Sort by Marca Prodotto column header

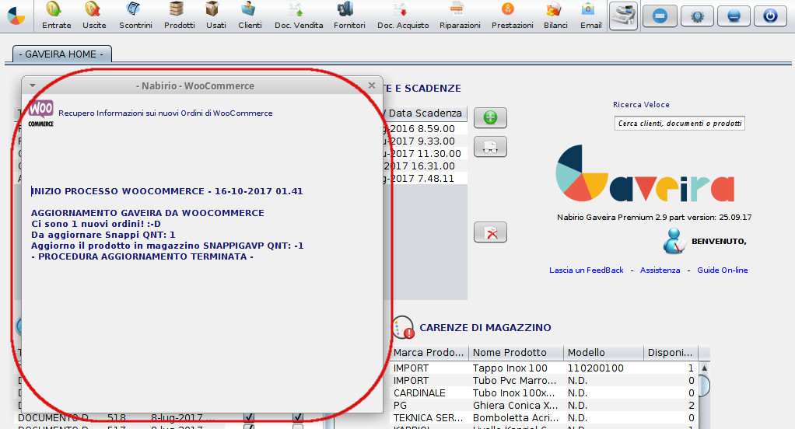(x=430, y=353)
